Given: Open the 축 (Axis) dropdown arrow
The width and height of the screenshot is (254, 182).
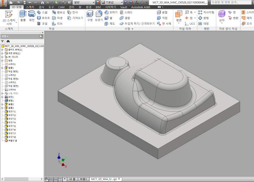Looking at the screenshot, I should click(195, 12).
